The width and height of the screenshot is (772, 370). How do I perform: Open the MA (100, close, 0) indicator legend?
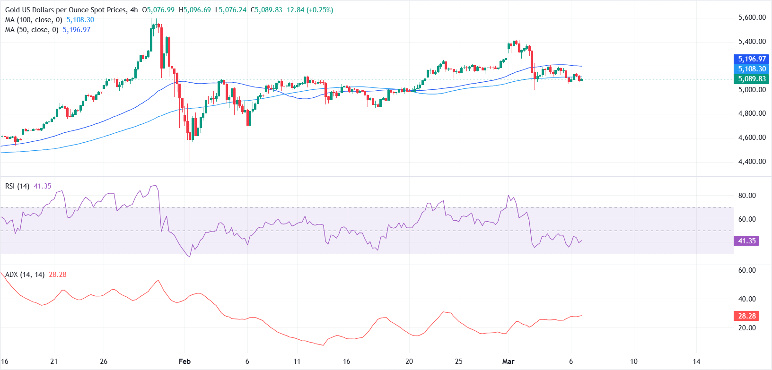pyautogui.click(x=34, y=20)
